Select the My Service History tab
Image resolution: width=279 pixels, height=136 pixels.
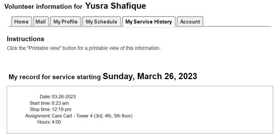(x=148, y=22)
